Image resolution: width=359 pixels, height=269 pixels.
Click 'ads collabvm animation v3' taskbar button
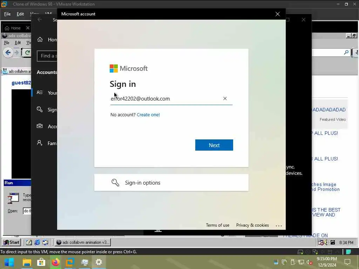click(x=83, y=242)
